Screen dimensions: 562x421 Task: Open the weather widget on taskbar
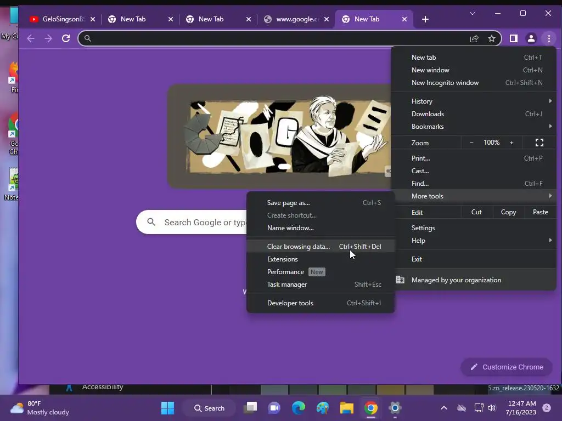[40, 408]
